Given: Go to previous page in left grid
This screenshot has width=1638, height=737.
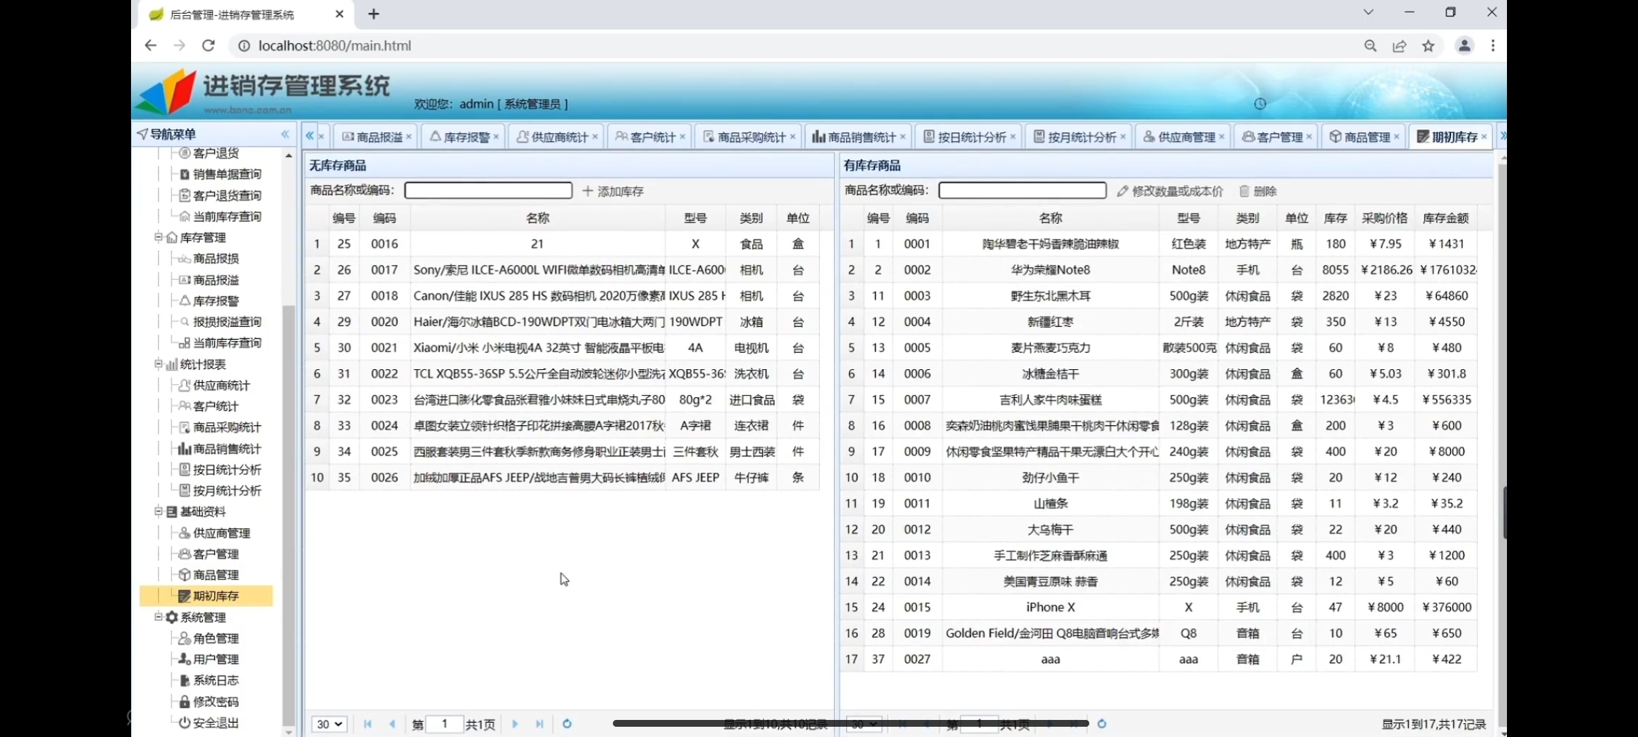Looking at the screenshot, I should pyautogui.click(x=392, y=724).
